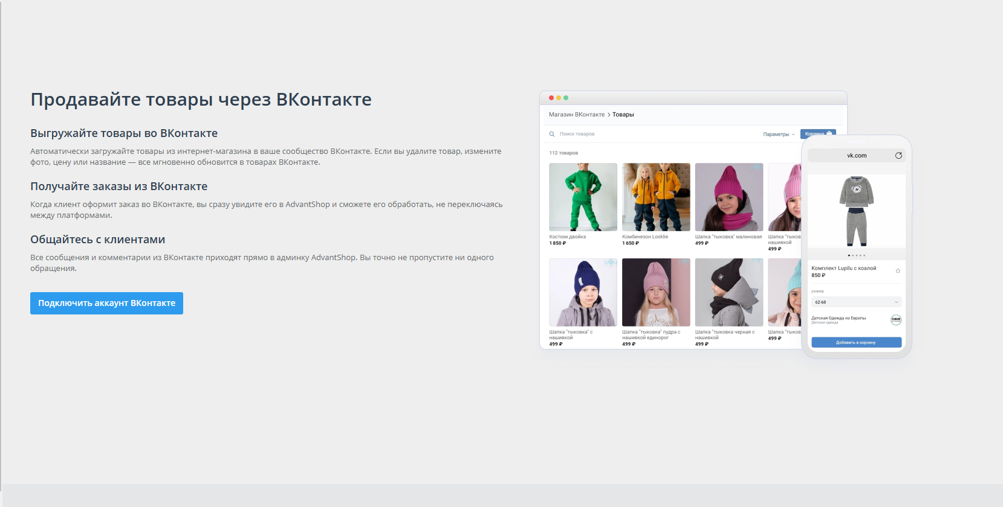Screen dimensions: 1003x507
Task: Open the Комбинезон Looklie product thumbnail
Action: click(x=656, y=197)
